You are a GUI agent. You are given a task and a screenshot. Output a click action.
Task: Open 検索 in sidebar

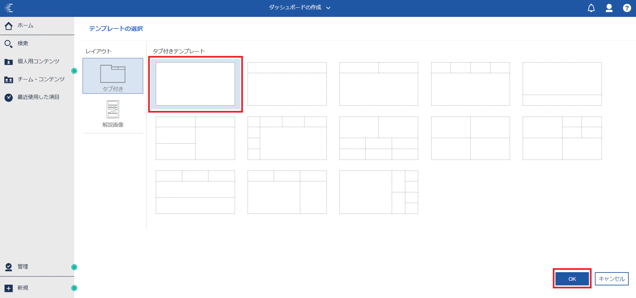click(x=37, y=43)
